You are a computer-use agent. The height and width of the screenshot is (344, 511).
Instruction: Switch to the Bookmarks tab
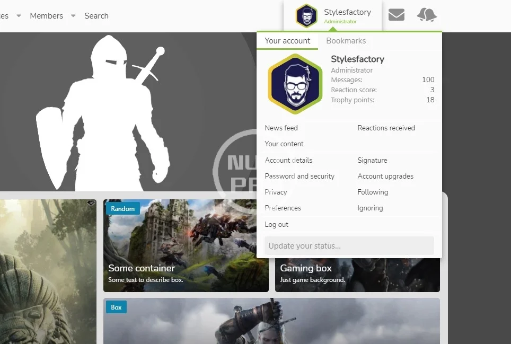pyautogui.click(x=346, y=41)
